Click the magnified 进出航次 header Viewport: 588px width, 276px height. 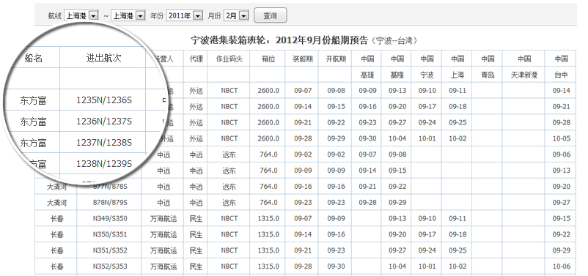[104, 58]
